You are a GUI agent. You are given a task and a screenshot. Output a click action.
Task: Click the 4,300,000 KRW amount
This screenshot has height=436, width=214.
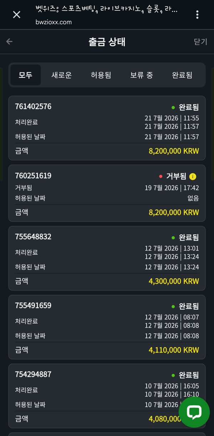pyautogui.click(x=174, y=281)
